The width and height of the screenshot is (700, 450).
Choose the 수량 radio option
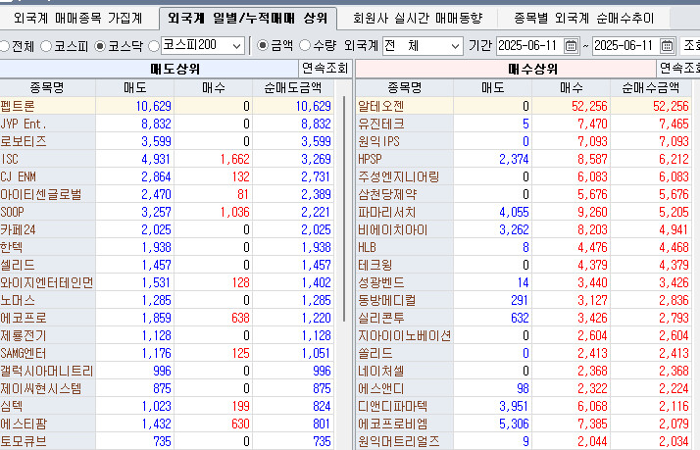pos(305,45)
